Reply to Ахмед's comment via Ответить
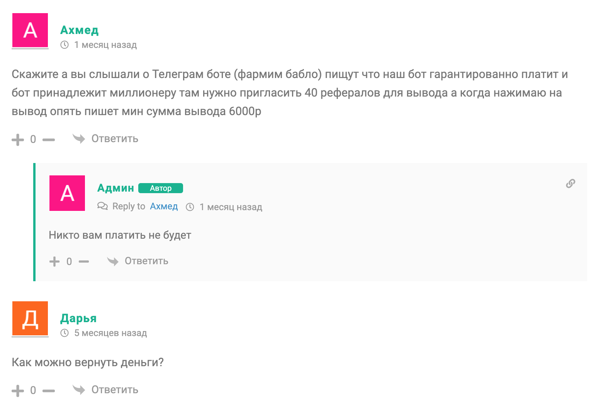The width and height of the screenshot is (594, 411). coord(115,139)
